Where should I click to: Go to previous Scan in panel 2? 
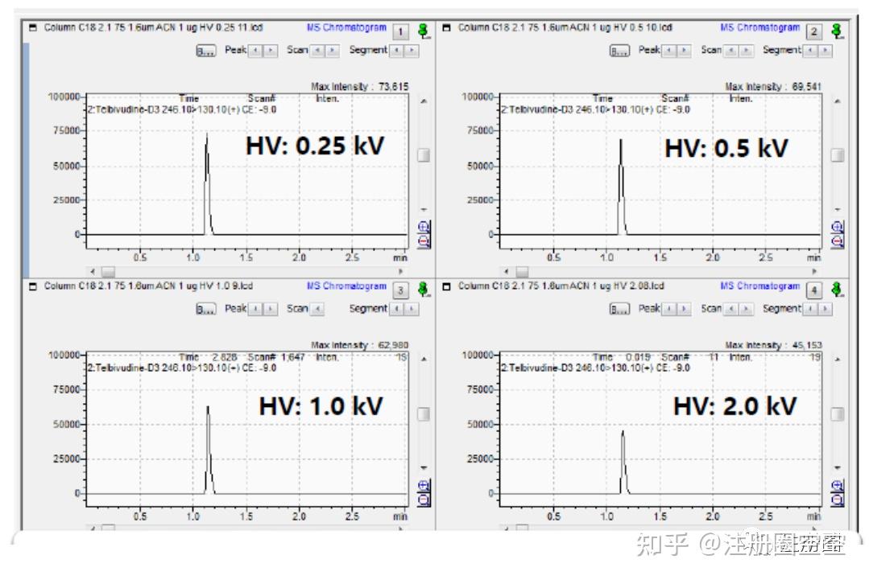[x=731, y=51]
